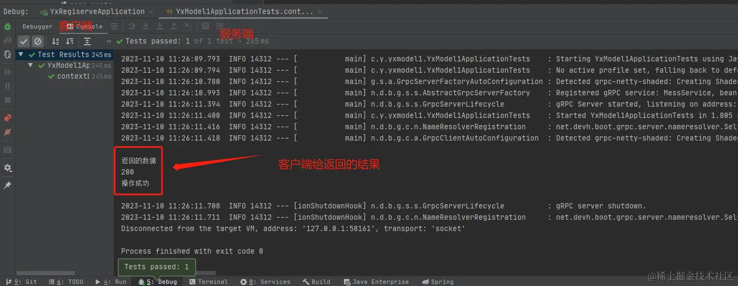Collapse the YxModel1Ap test class node
Viewport: 738px width, 286px height.
[x=31, y=66]
